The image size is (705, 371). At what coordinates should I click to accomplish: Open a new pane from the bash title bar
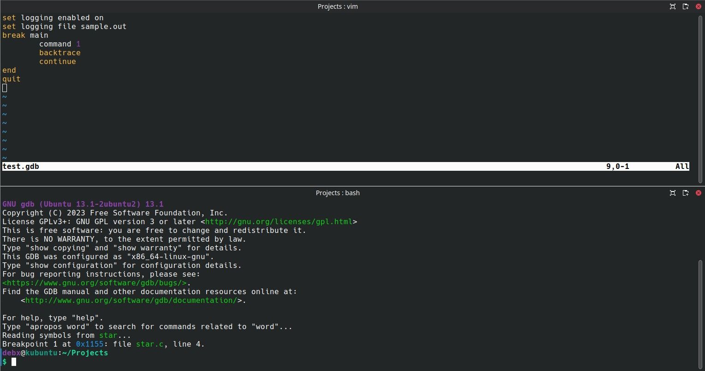(x=686, y=193)
